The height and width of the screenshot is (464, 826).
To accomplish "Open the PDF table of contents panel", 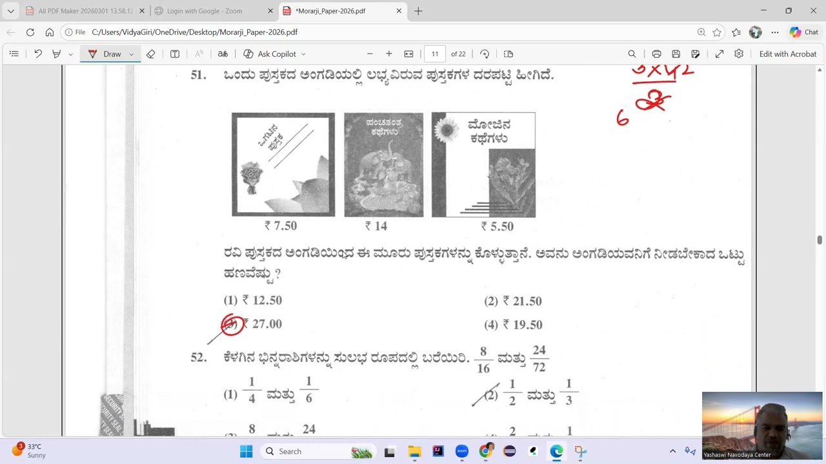I will click(14, 54).
